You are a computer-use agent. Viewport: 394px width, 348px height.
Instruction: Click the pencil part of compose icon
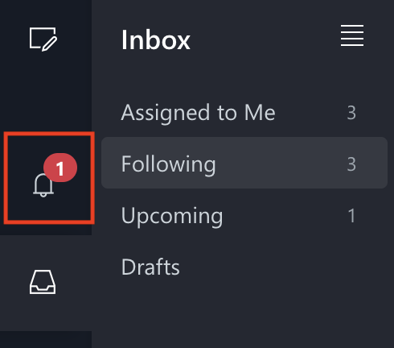click(50, 44)
